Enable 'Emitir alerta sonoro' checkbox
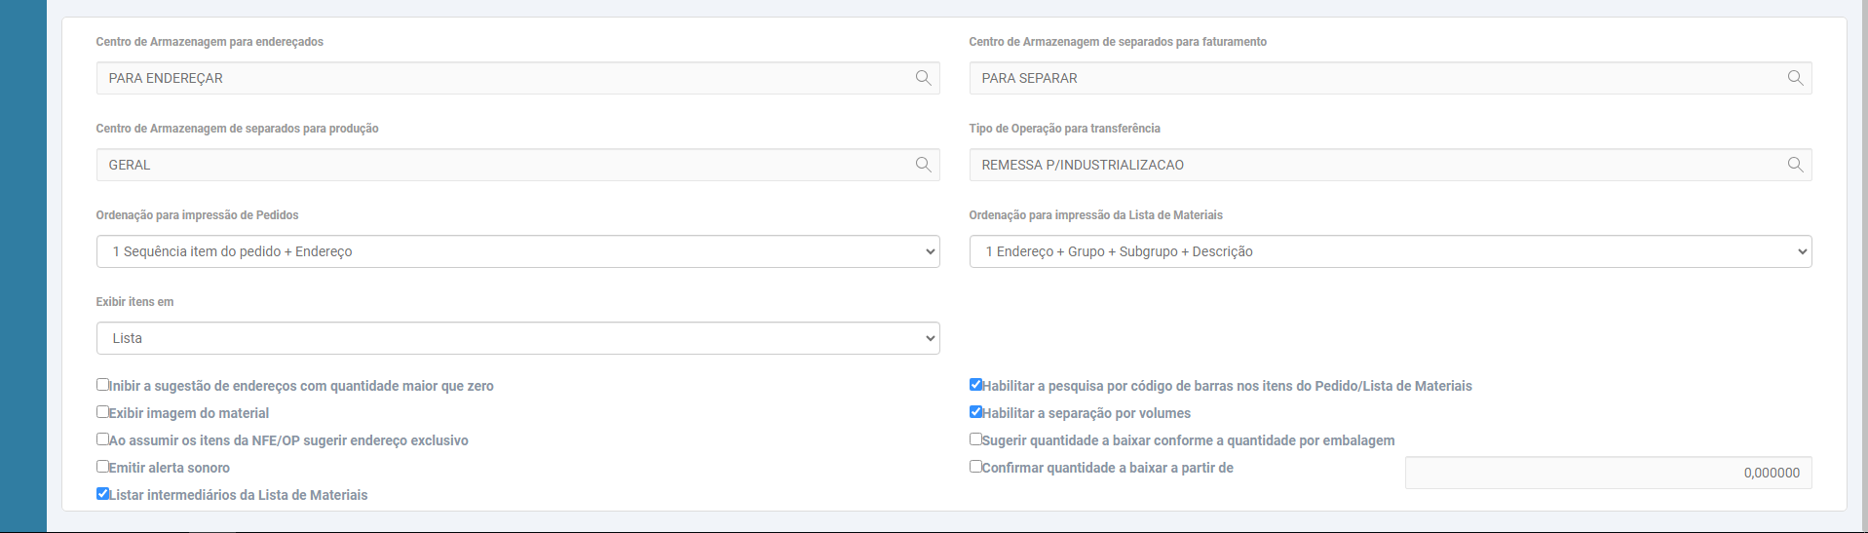Image resolution: width=1868 pixels, height=533 pixels. point(102,467)
